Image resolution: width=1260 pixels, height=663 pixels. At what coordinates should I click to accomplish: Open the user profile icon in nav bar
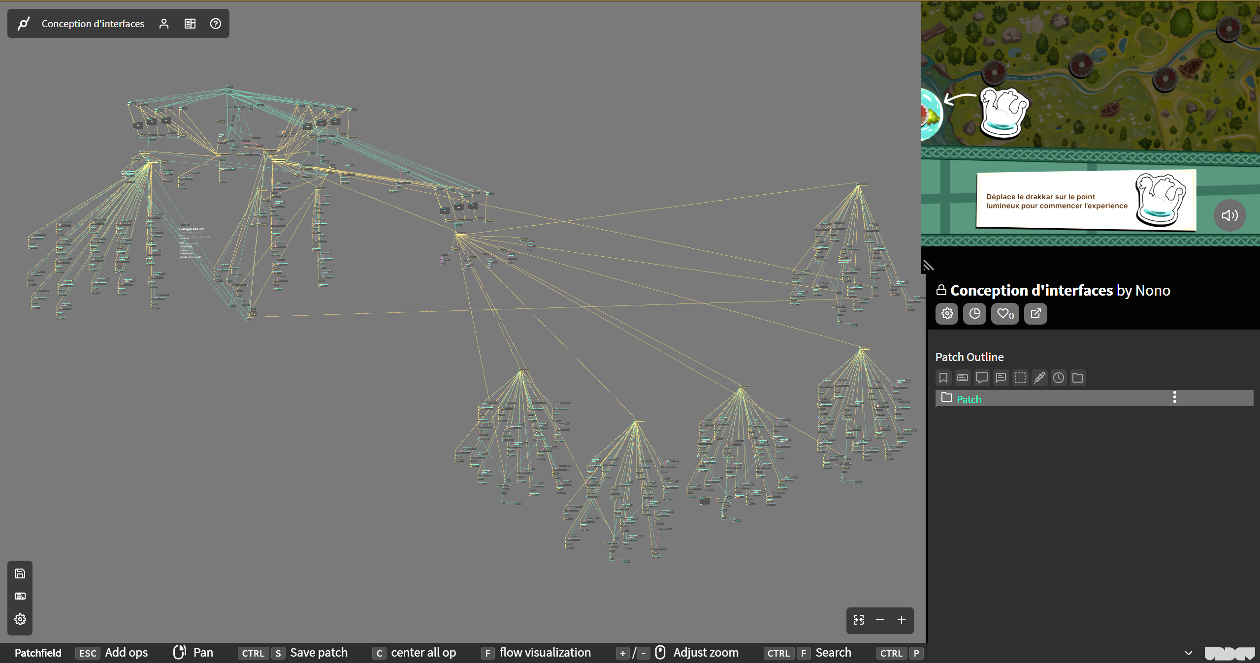click(164, 24)
